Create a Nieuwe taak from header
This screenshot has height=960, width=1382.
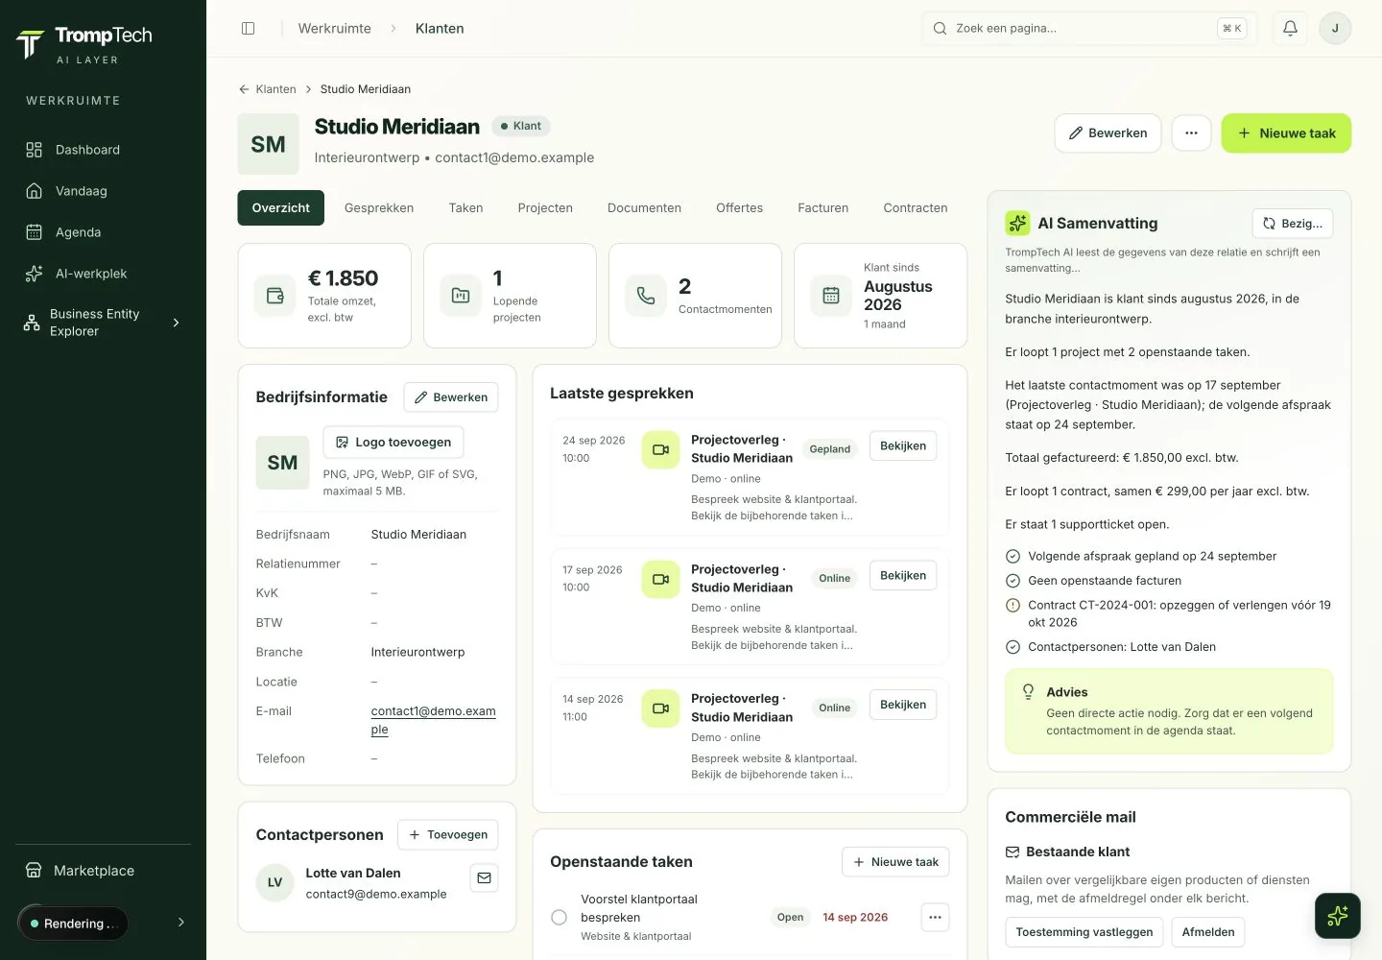tap(1286, 133)
